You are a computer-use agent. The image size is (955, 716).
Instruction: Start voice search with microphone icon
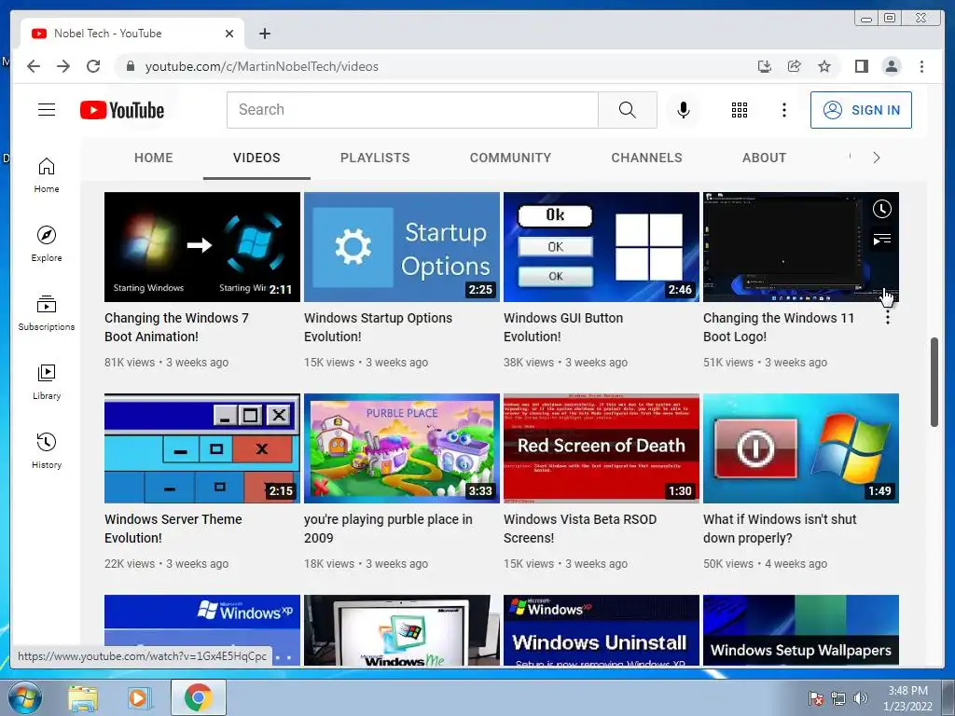pyautogui.click(x=684, y=110)
